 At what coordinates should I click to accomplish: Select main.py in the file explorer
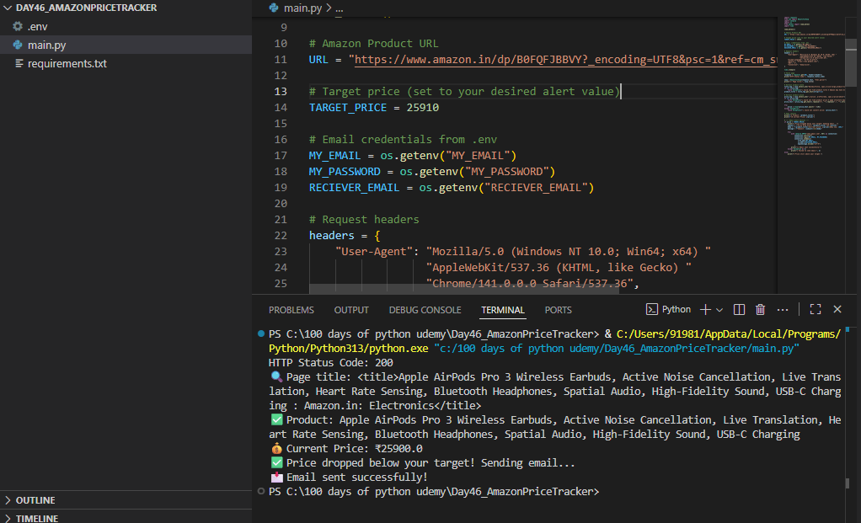pyautogui.click(x=126, y=45)
